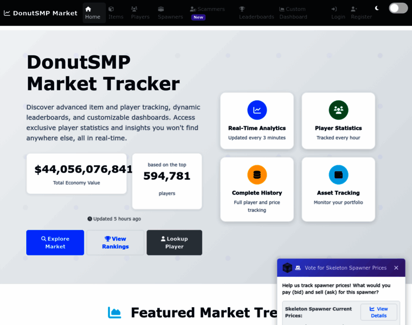Screen dimensions: 412x325
Task: Click the Updated 5 hours ago text
Action: (x=117, y=219)
